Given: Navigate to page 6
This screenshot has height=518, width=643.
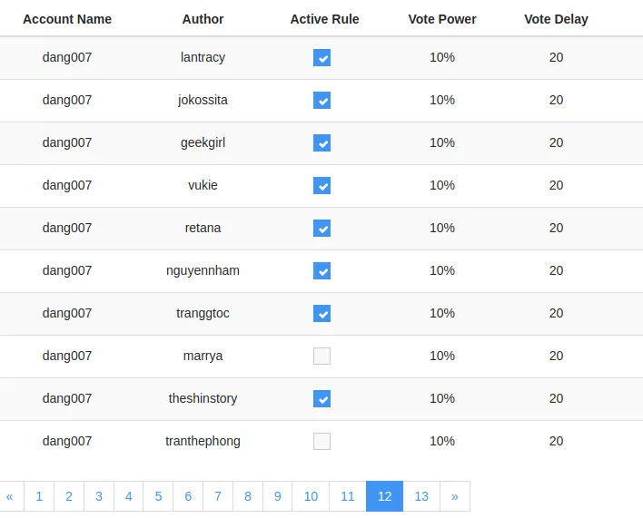Looking at the screenshot, I should (188, 496).
